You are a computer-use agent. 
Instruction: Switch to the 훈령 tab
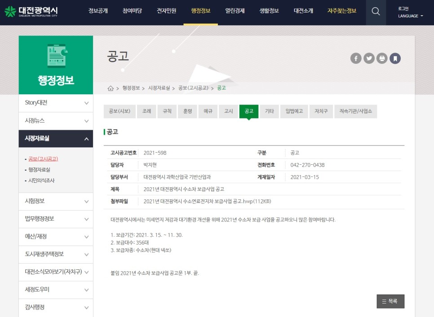click(187, 111)
